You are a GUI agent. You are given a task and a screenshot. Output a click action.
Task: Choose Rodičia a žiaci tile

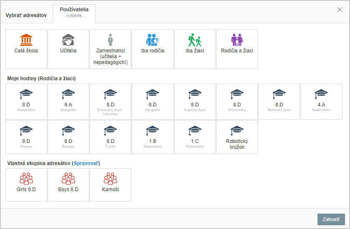237,49
